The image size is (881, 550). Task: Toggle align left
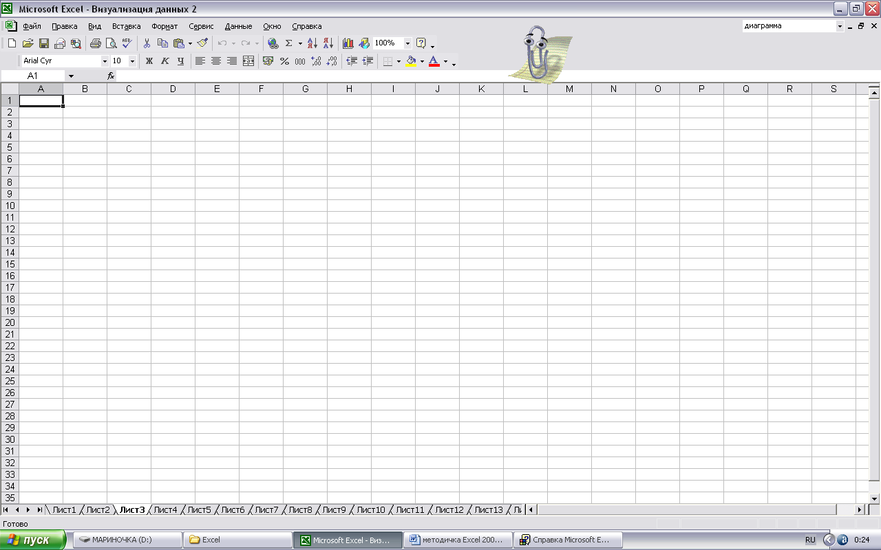[x=200, y=61]
